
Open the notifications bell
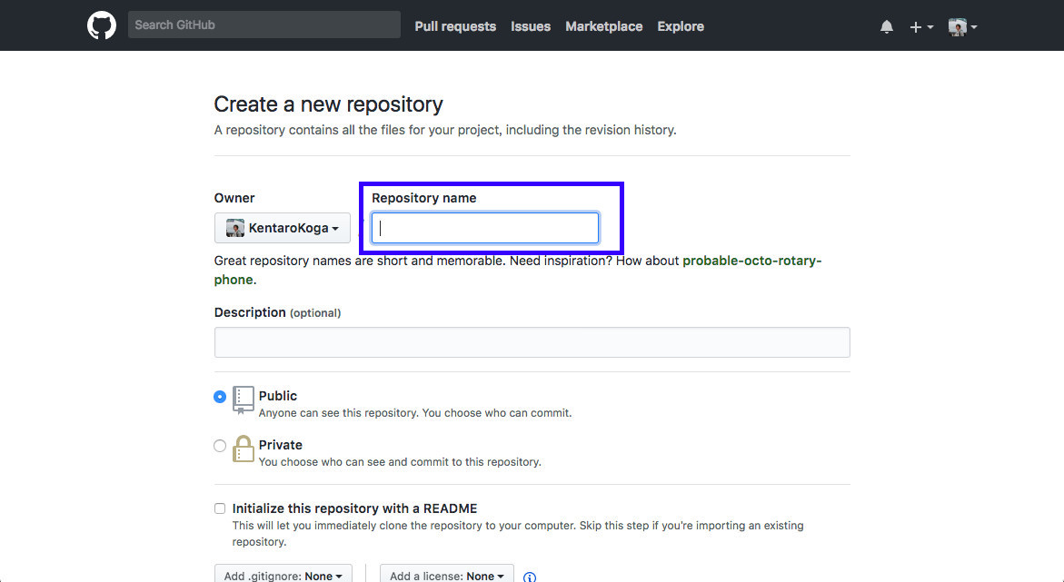point(887,26)
